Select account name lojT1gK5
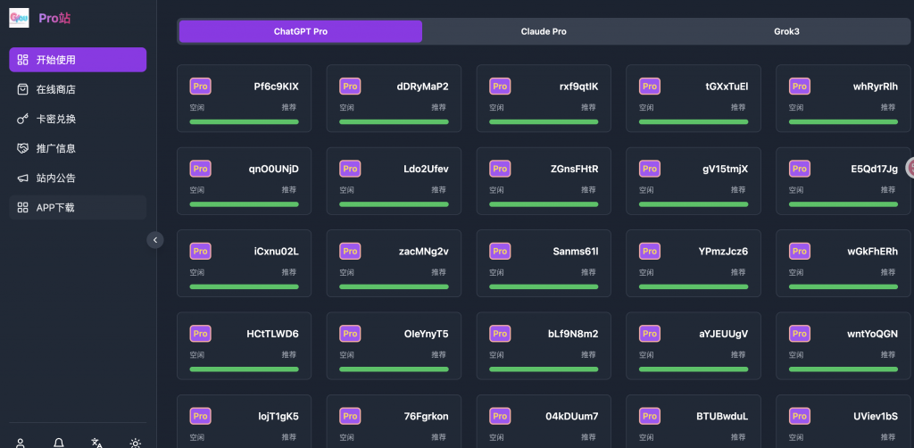 click(x=278, y=417)
